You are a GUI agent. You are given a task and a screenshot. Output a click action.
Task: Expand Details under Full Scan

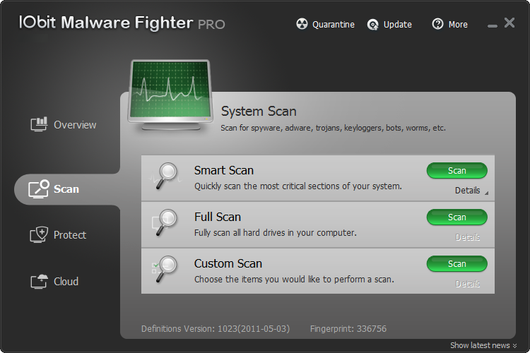pos(468,237)
